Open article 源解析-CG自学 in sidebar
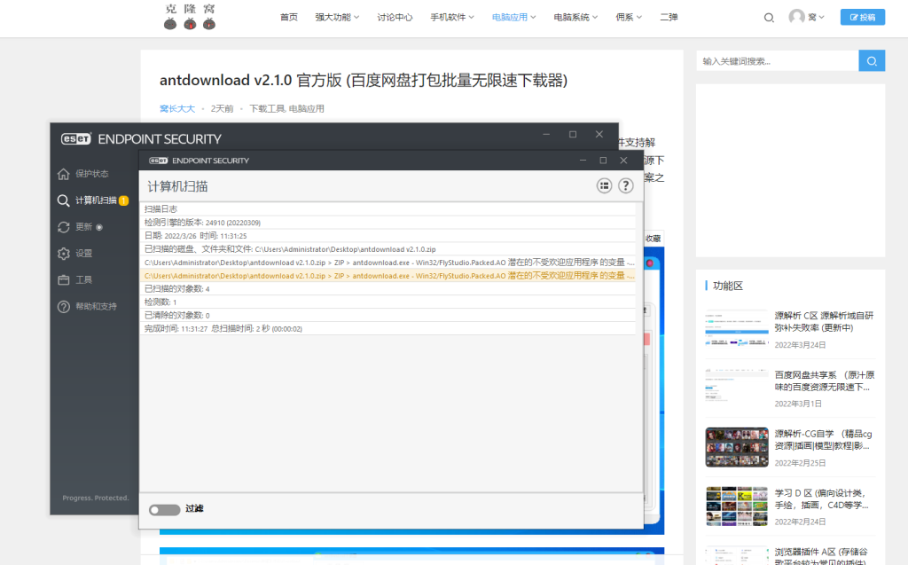This screenshot has height=565, width=908. [x=824, y=440]
